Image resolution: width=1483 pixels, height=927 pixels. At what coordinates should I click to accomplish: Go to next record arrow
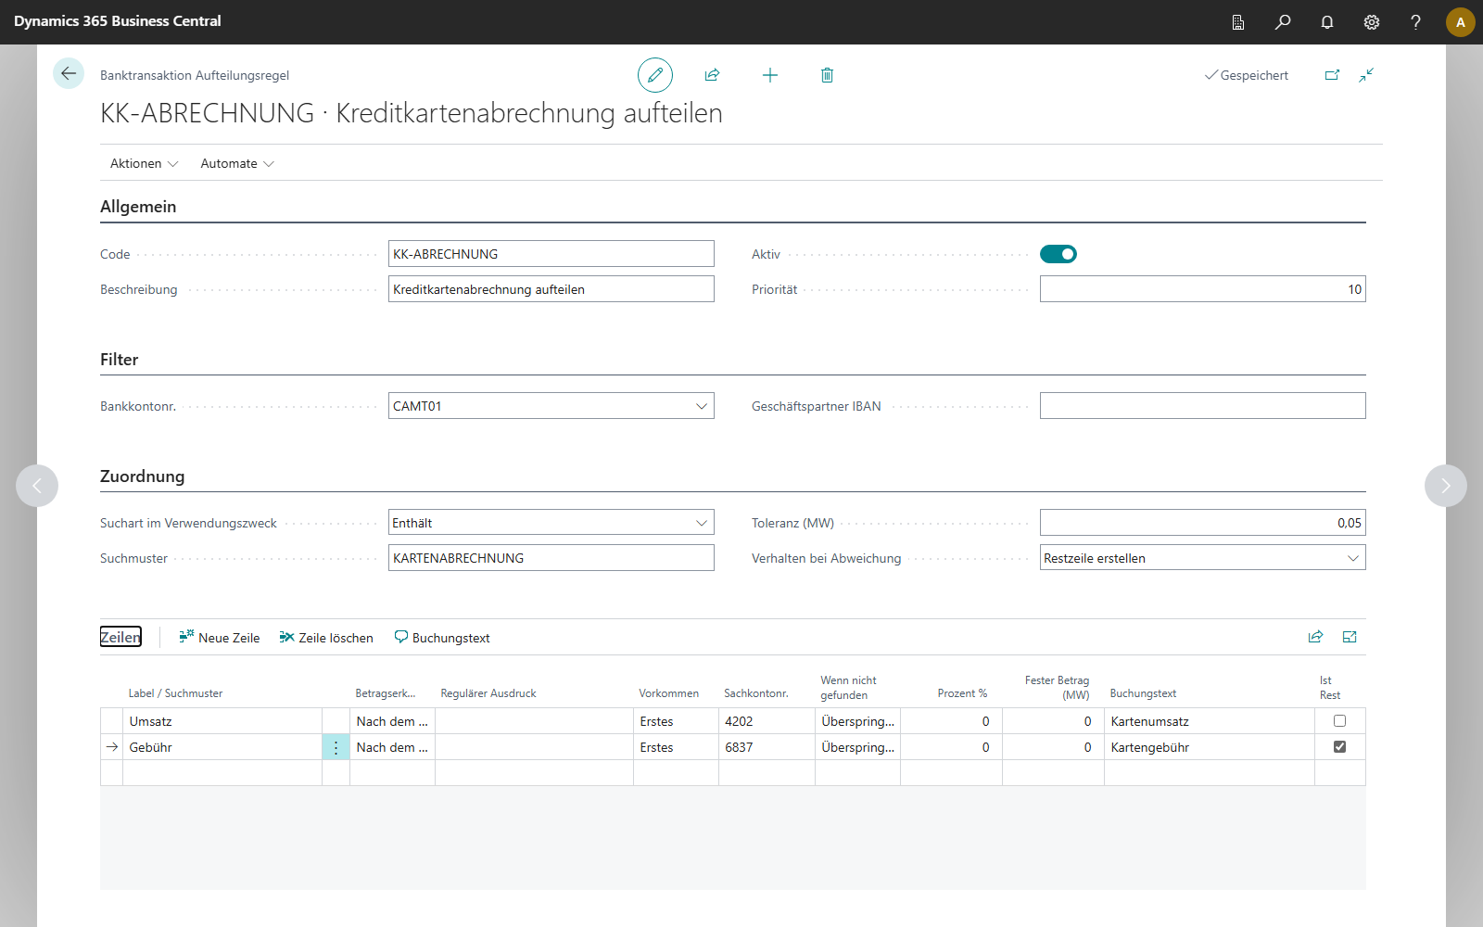[x=1446, y=486]
